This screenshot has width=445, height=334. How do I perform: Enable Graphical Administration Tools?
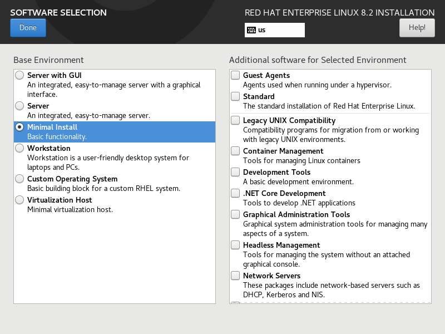pyautogui.click(x=236, y=214)
